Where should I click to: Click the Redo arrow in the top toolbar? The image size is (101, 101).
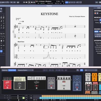[15, 2]
